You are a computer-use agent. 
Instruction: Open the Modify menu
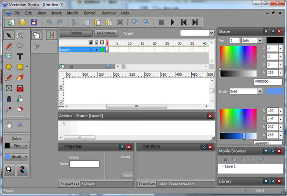point(72,13)
